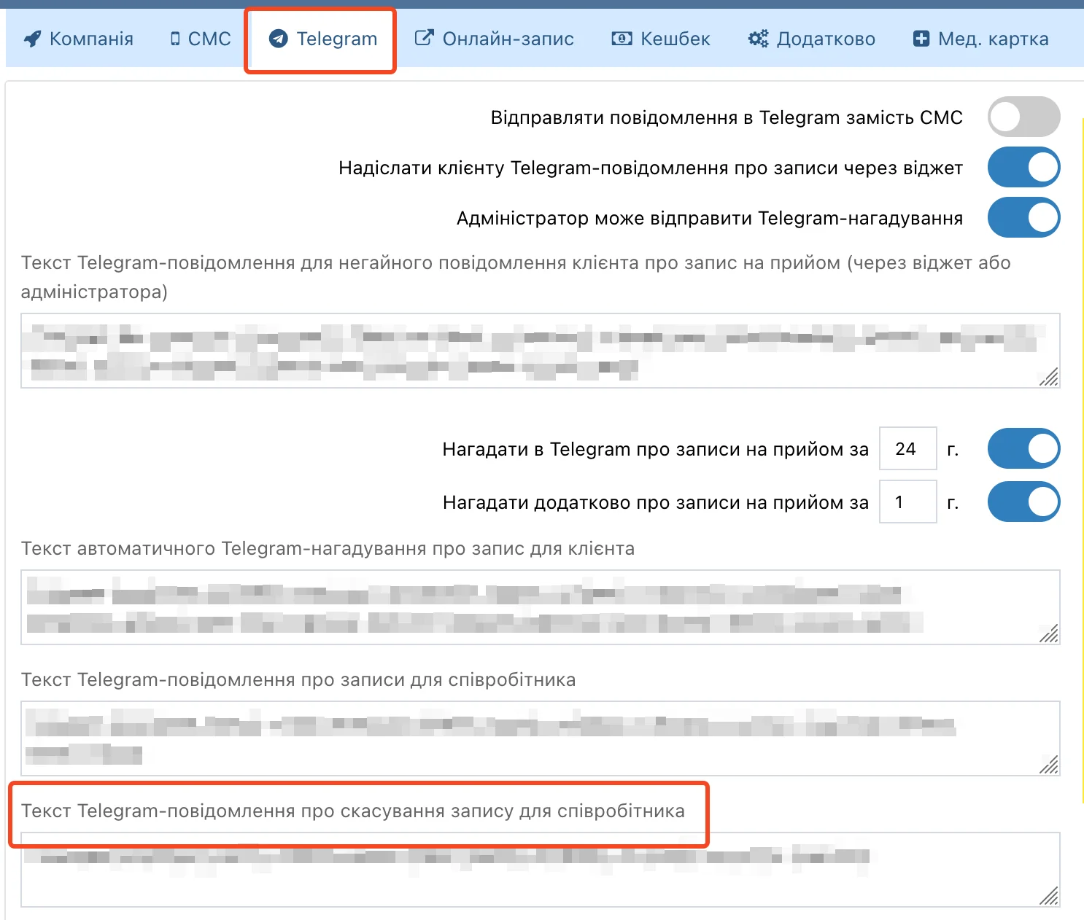The height and width of the screenshot is (920, 1084).
Task: Click the label 'Нагадати додатково про записи на прийом за'
Action: click(656, 502)
